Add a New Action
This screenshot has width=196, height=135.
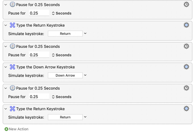point(16,129)
